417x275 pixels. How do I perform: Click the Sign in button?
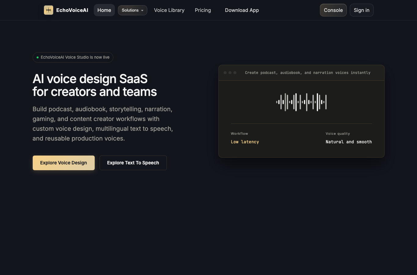point(362,10)
